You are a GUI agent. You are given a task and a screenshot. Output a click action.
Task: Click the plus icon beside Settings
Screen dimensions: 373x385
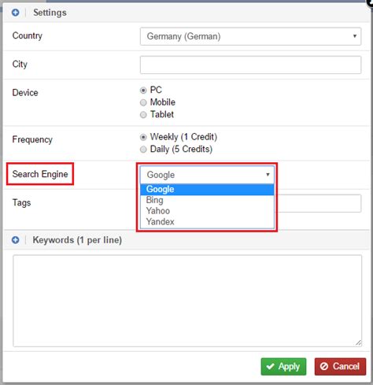16,13
